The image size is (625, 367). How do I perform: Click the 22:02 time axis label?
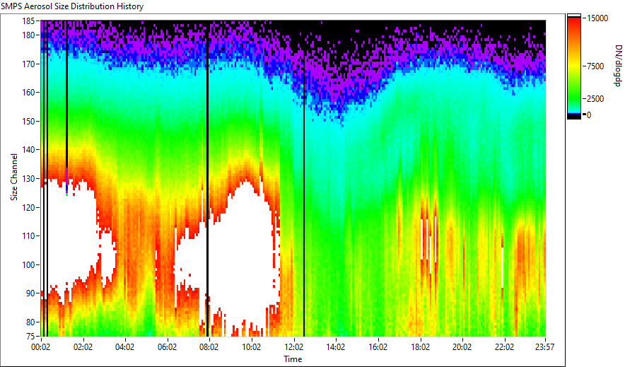(x=504, y=347)
